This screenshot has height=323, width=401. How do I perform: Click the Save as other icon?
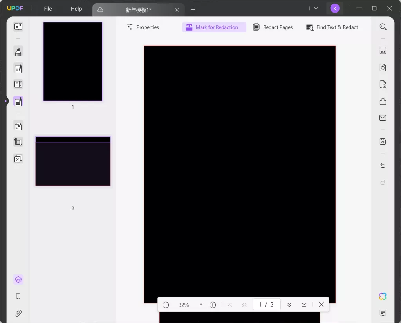click(383, 142)
